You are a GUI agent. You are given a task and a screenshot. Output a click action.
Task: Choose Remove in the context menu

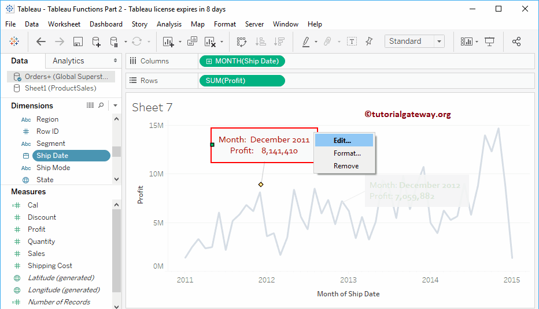pos(344,166)
